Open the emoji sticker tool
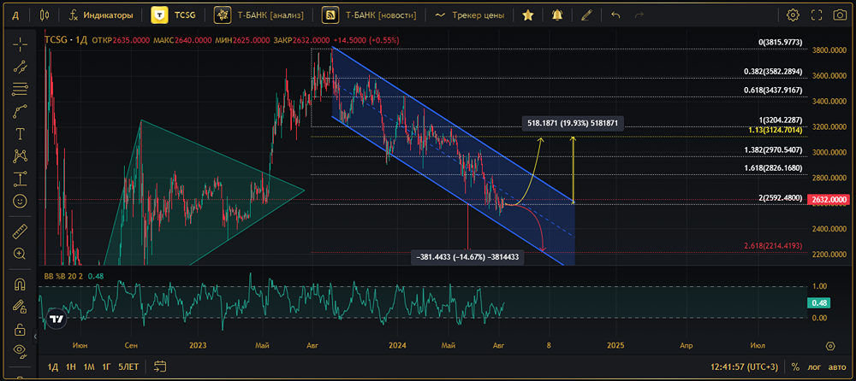The image size is (856, 381). point(21,201)
